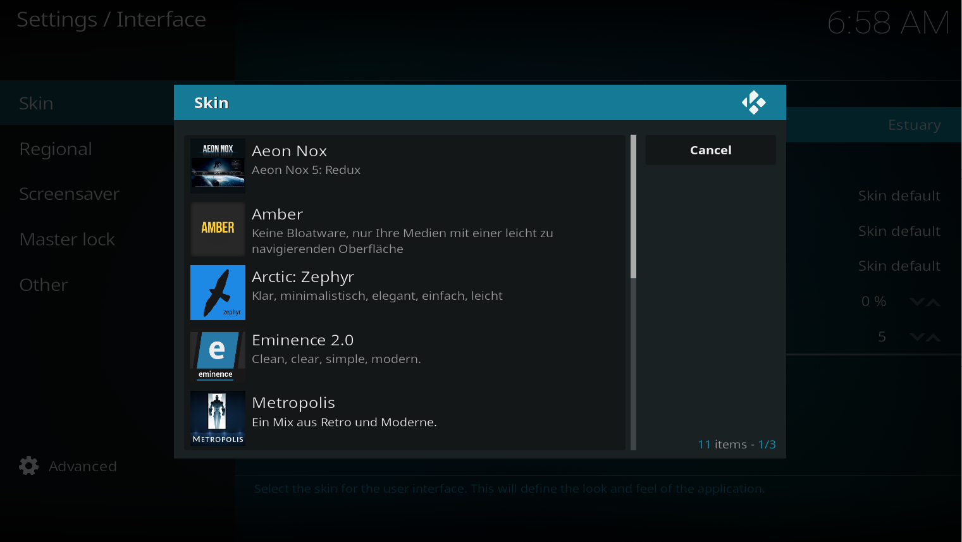Switch settings level via Advanced label
The image size is (962, 542).
pyautogui.click(x=83, y=466)
